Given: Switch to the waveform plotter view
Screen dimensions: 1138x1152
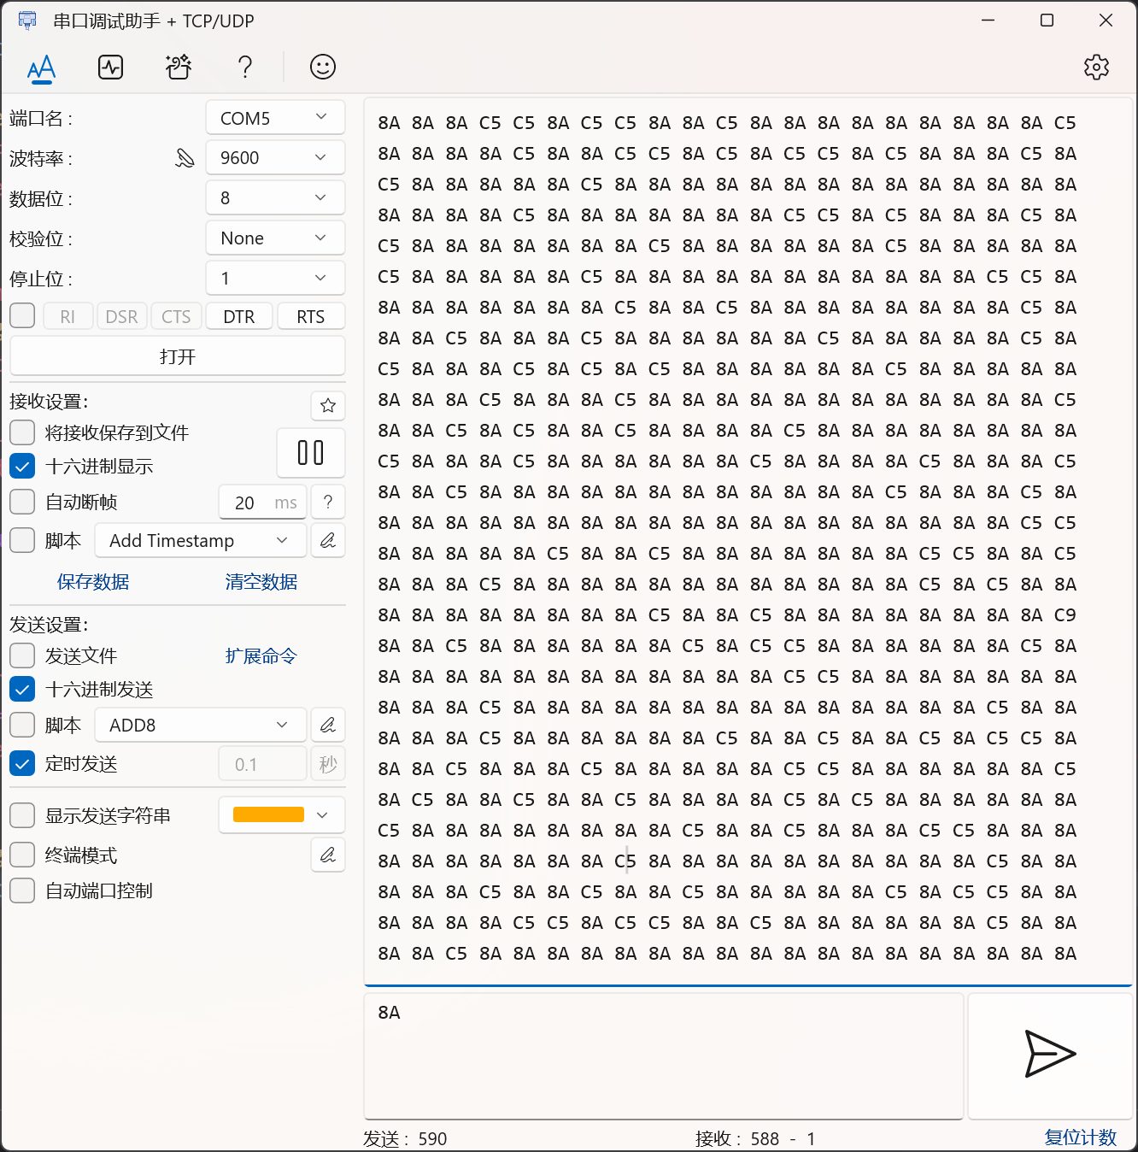Looking at the screenshot, I should (x=110, y=67).
